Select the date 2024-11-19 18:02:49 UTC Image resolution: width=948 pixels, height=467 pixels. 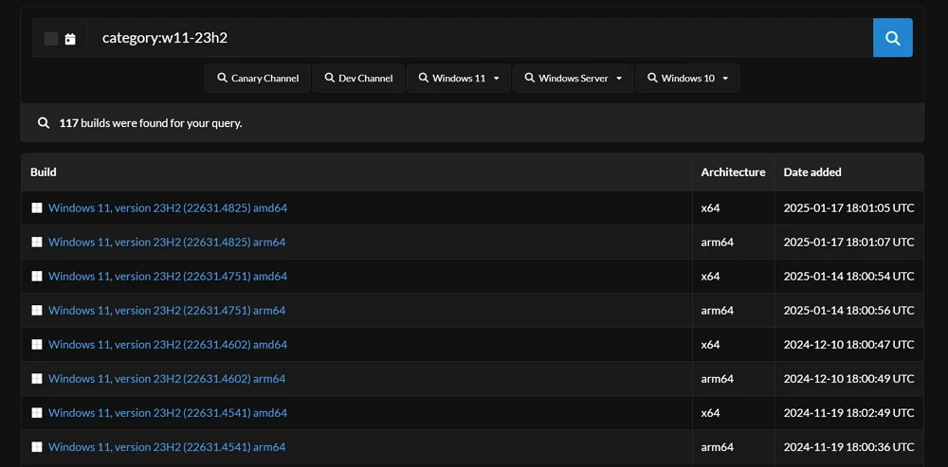tap(848, 413)
